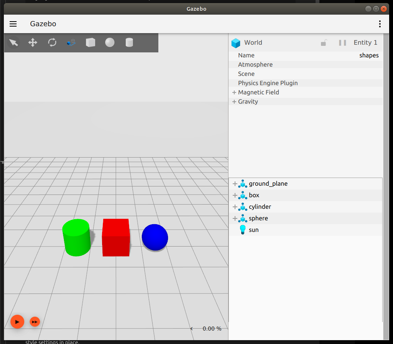Click the sun lightbulb icon
The image size is (393, 344).
[243, 230]
